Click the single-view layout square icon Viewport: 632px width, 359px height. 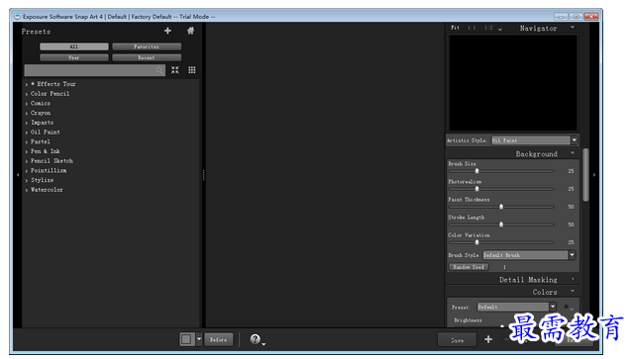tap(186, 339)
